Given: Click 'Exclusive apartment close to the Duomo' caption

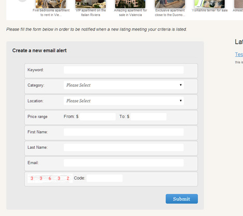Looking at the screenshot, I should pyautogui.click(x=170, y=12).
